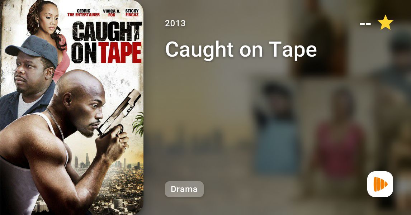Screen dimensions: 411x215
Task: Click the red TAPE word on poster
Action: pyautogui.click(x=121, y=53)
